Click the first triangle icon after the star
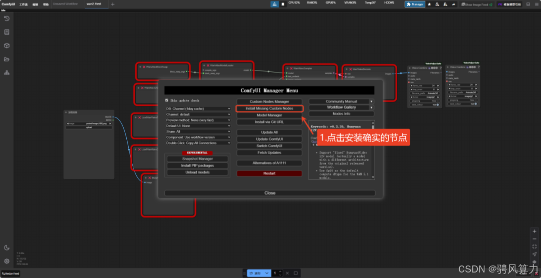Screen dimensions: 541x278 (x=437, y=4)
